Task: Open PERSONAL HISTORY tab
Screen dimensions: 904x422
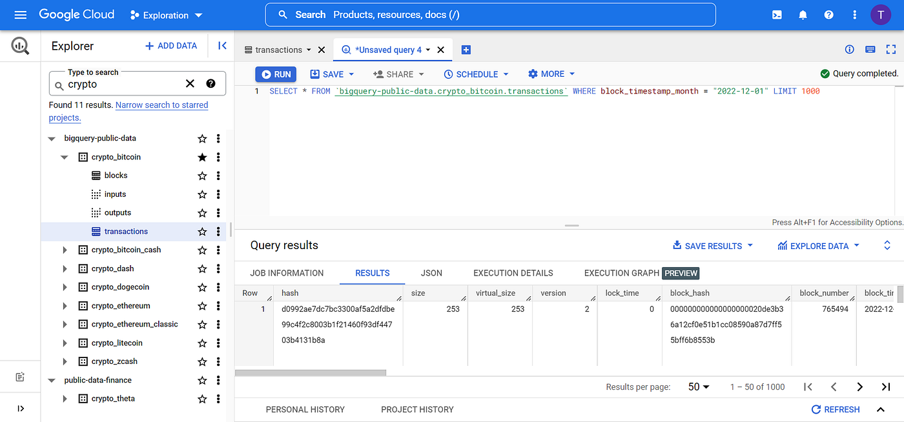Action: (x=305, y=409)
